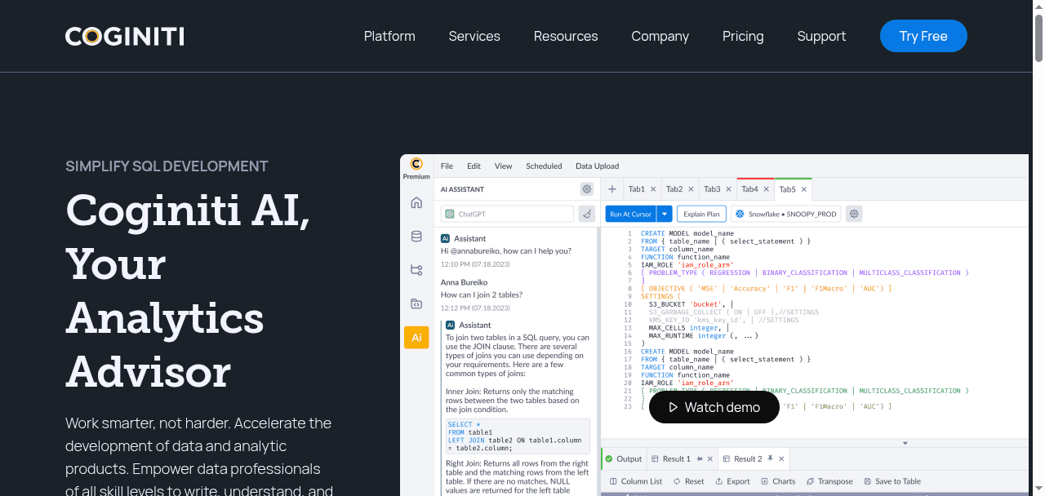Go to the Support page
1045x496 pixels.
click(821, 36)
